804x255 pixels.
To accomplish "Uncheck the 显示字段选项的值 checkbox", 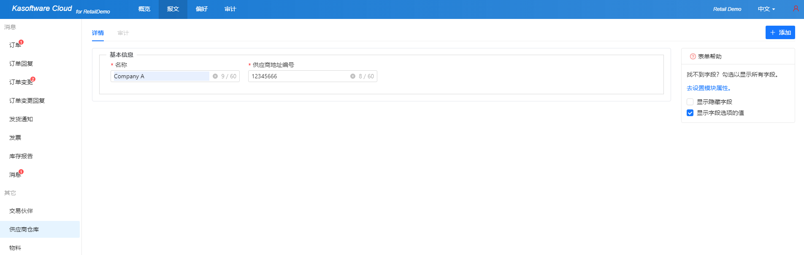I will click(690, 113).
